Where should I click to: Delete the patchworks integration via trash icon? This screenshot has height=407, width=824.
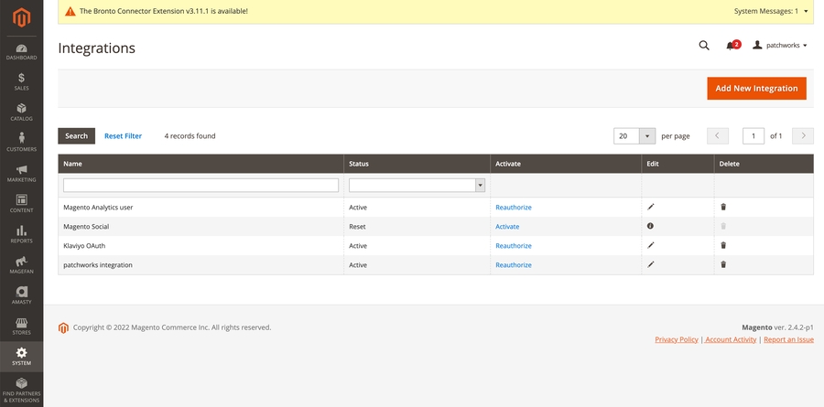[723, 264]
